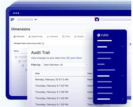The image size is (133, 107).
Task: Click the Name column header
Action: click(16, 51)
